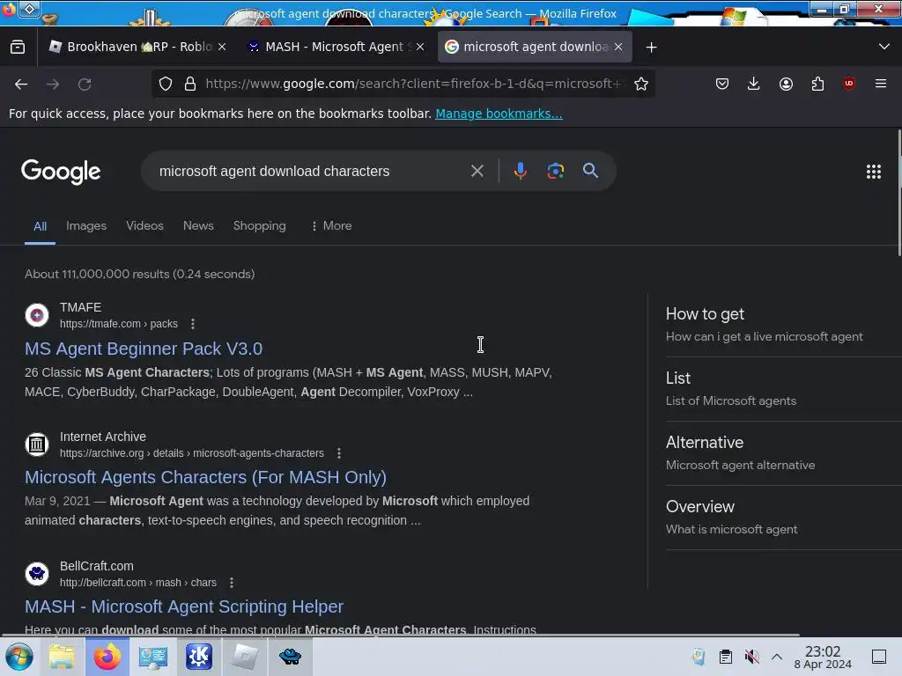Open TMAFE result options menu
Viewport: 902px width, 676px height.
[193, 324]
